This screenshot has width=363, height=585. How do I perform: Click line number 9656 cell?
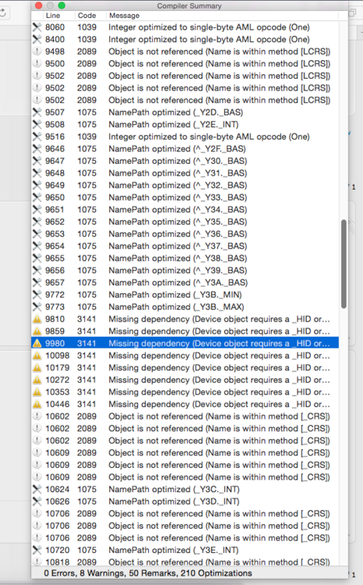55,270
